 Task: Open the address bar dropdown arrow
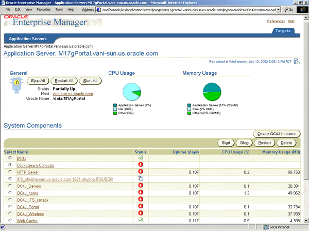coord(278,10)
